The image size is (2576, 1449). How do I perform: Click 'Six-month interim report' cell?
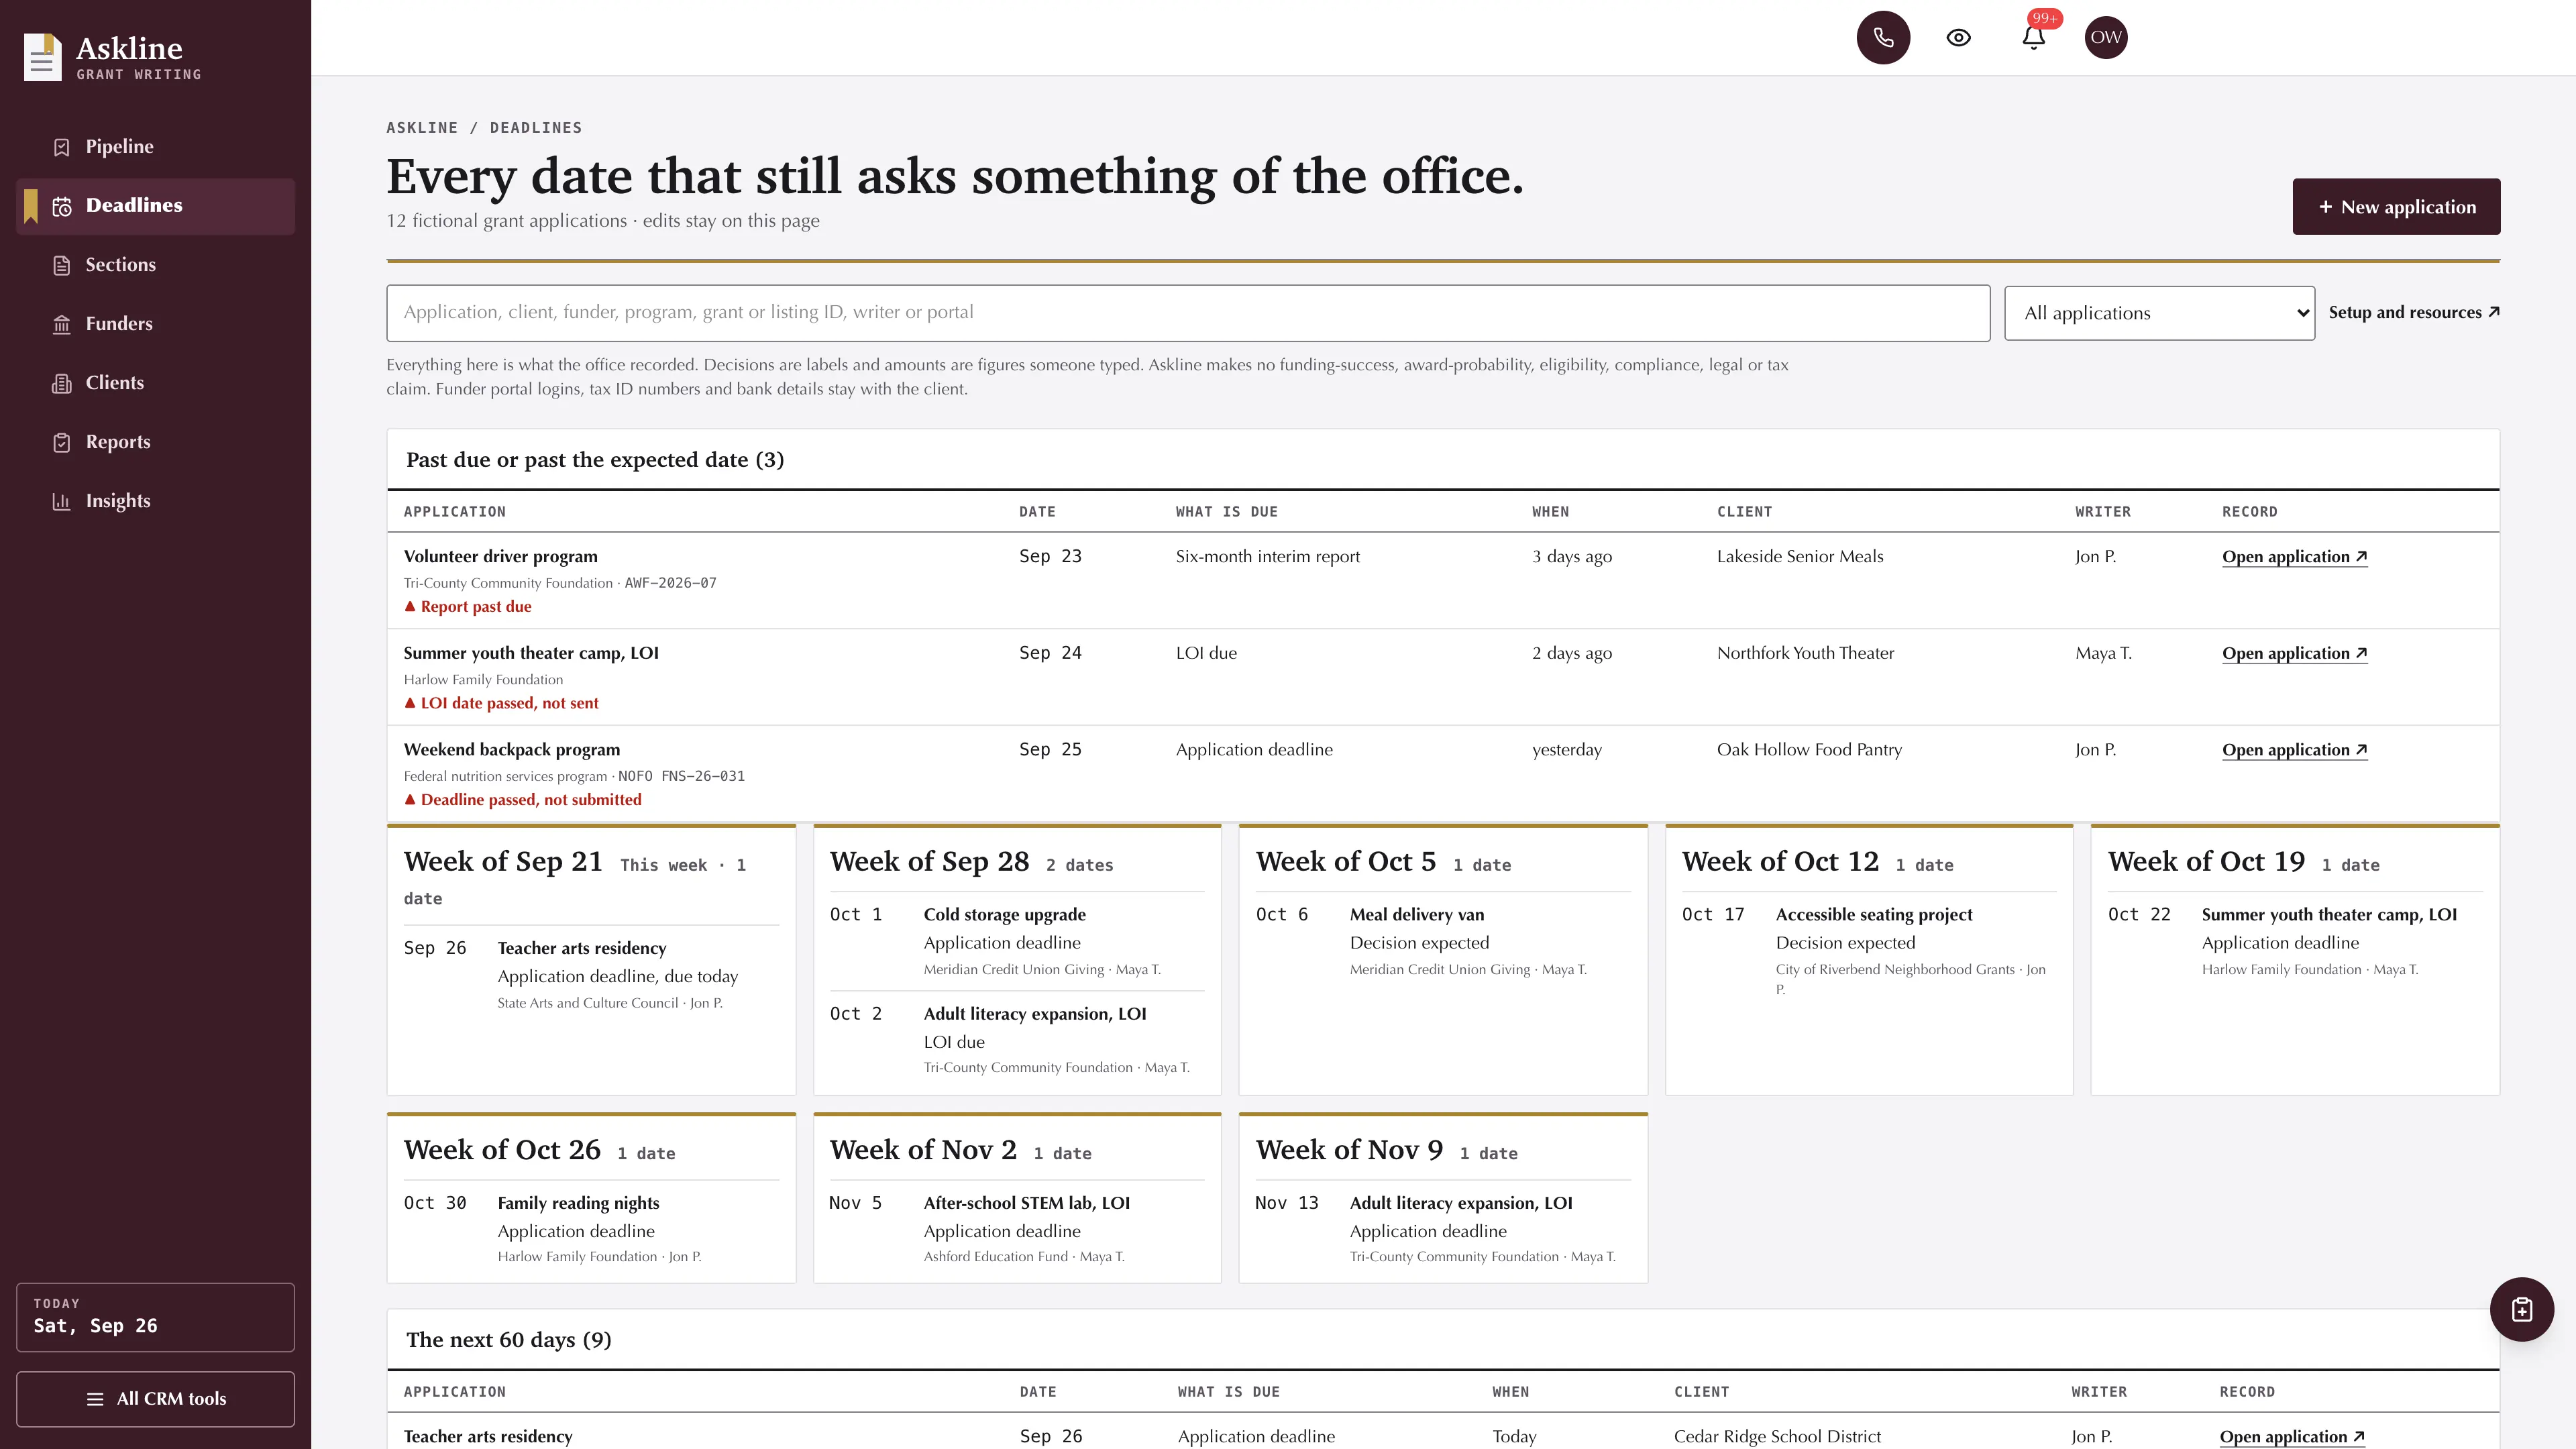pos(1267,557)
